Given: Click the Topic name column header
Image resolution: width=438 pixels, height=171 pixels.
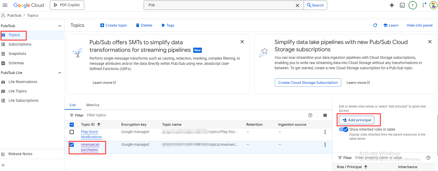Looking at the screenshot, I should pyautogui.click(x=172, y=124).
